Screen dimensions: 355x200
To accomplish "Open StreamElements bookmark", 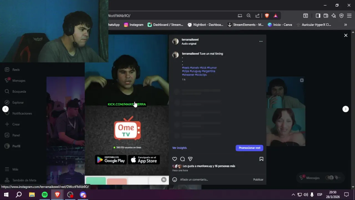I will pos(245,25).
